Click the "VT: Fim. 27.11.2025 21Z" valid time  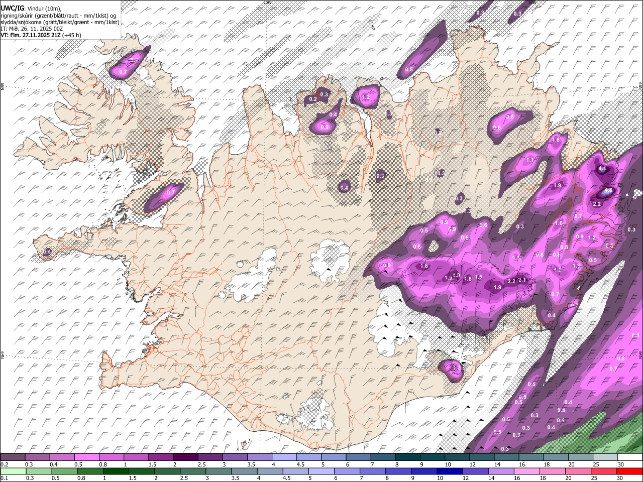point(30,36)
